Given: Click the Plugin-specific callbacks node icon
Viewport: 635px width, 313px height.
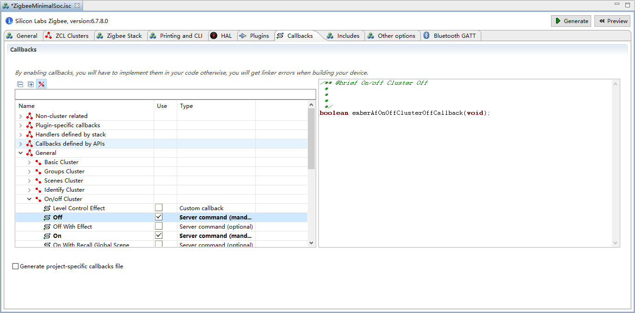Looking at the screenshot, I should tap(30, 125).
